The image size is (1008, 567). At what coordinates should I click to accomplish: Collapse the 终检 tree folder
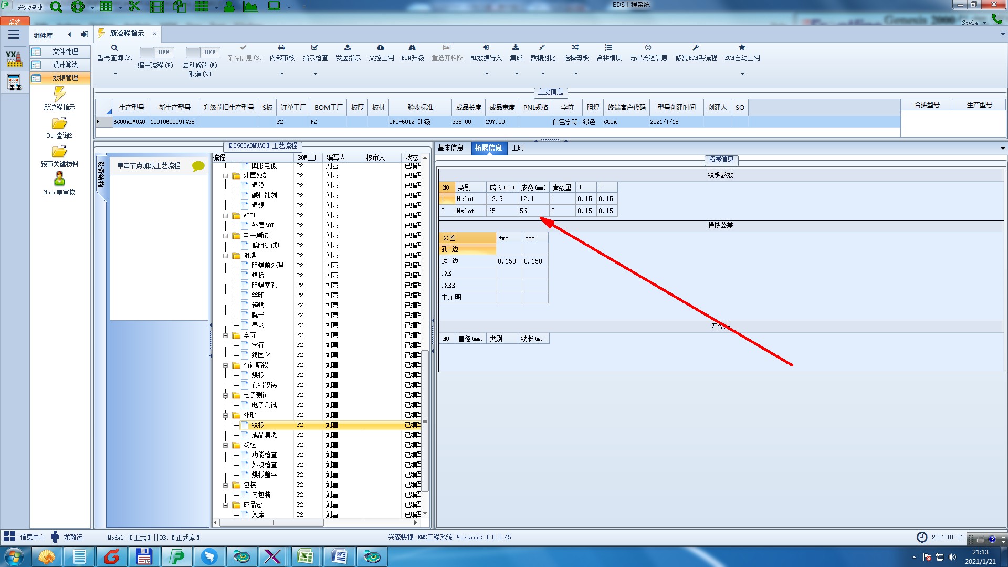(x=226, y=445)
